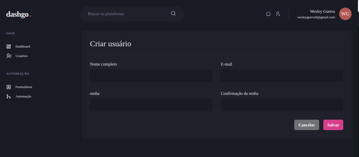Click the search magnifier icon
359x157 pixels.
[x=173, y=13]
